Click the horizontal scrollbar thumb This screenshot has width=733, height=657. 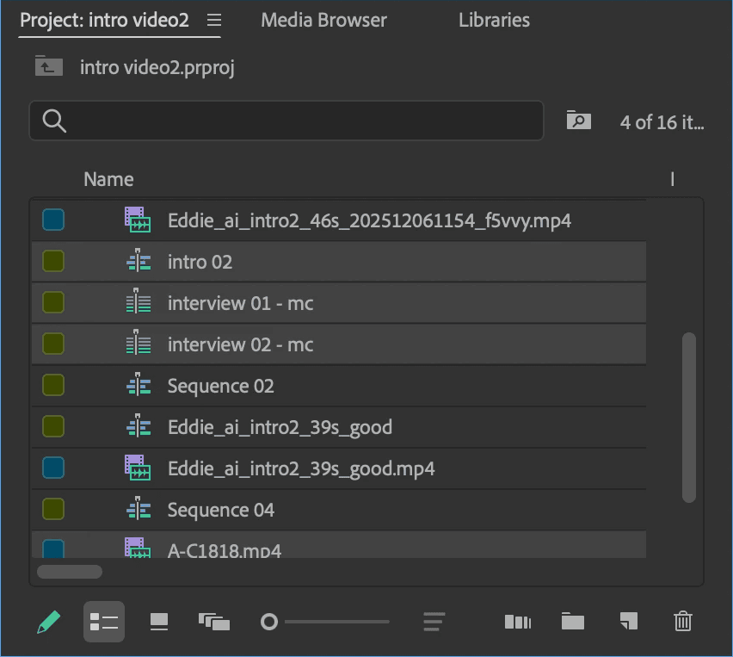(70, 572)
